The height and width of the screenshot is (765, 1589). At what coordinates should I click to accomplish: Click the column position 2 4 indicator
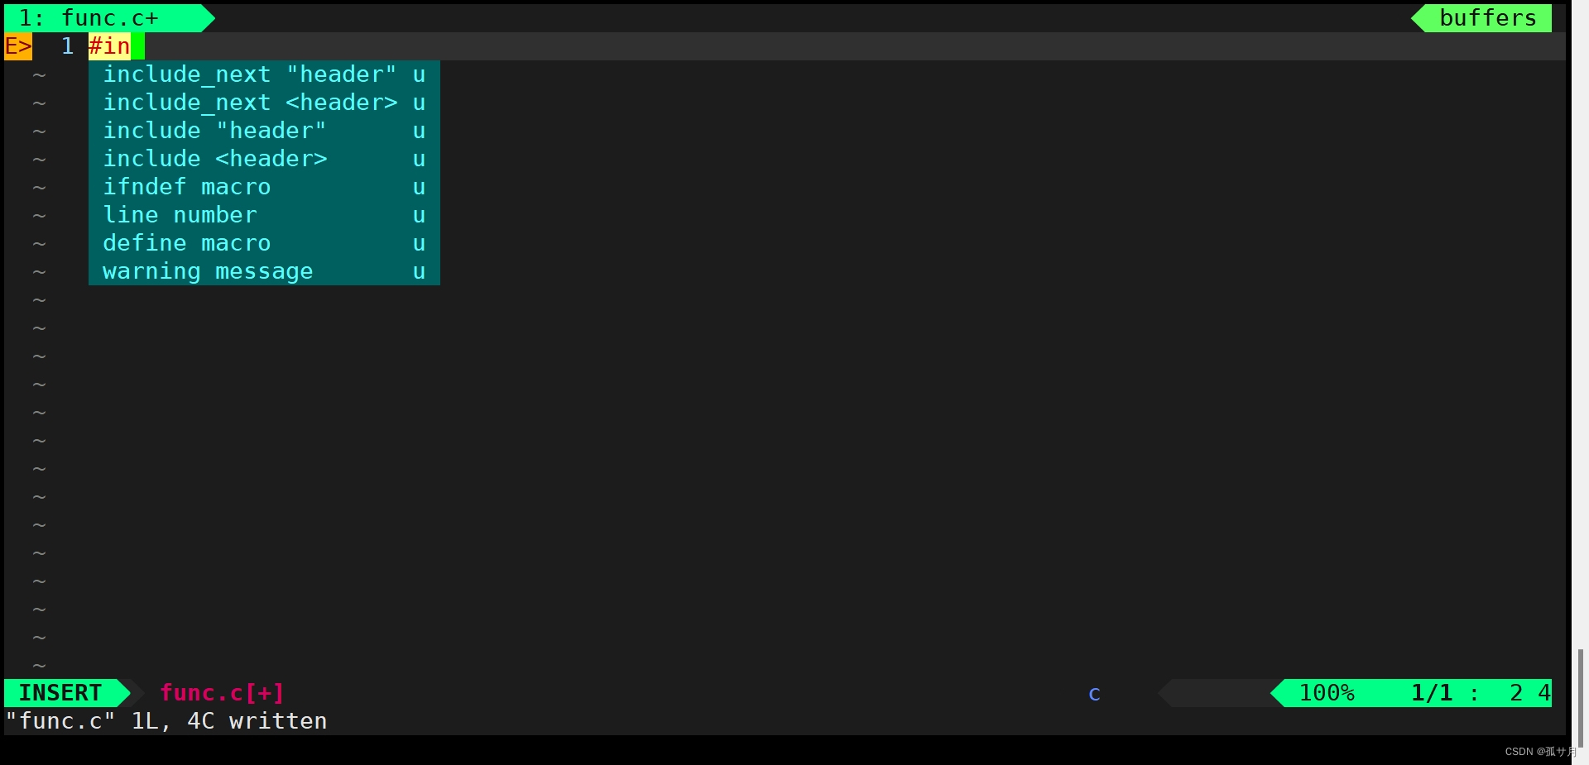(x=1527, y=692)
